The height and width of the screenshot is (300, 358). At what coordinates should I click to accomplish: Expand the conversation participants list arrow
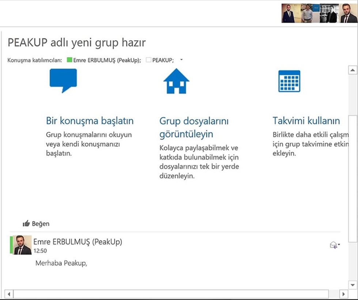(181, 60)
